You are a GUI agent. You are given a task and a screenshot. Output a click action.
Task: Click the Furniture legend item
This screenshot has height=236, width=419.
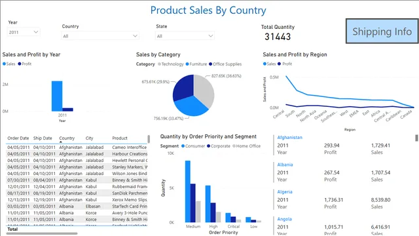coord(196,64)
